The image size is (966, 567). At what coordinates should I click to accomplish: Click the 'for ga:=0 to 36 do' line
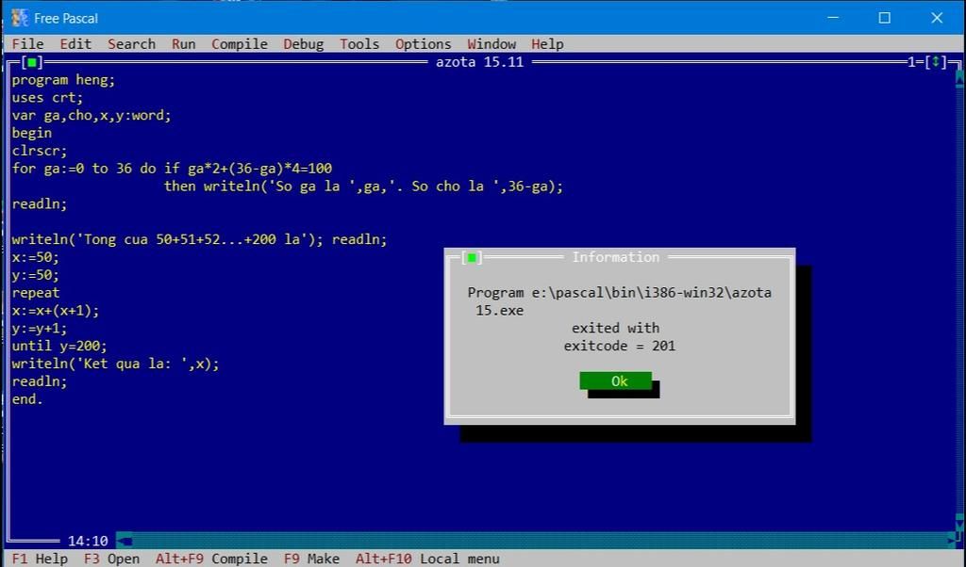point(172,169)
